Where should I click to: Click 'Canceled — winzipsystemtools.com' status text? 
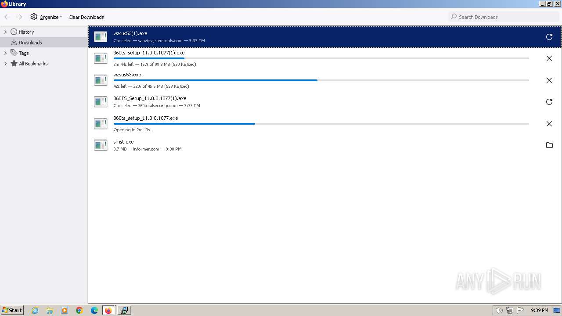(148, 40)
